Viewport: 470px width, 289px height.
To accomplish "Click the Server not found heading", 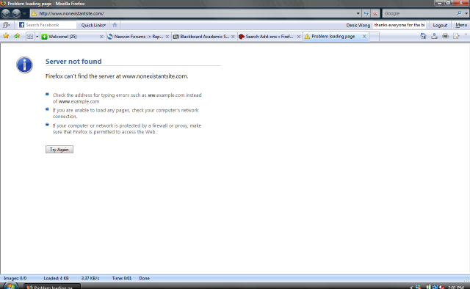I will click(73, 62).
